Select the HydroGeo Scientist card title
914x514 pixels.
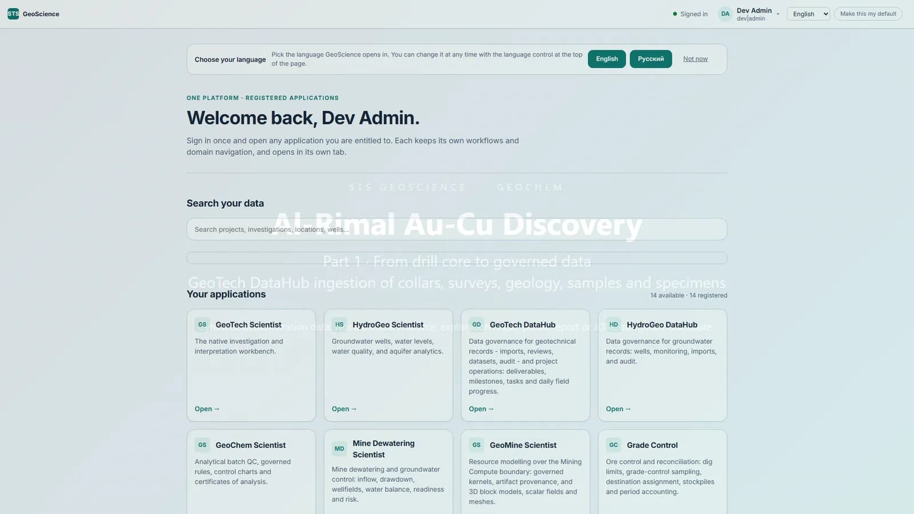388,325
